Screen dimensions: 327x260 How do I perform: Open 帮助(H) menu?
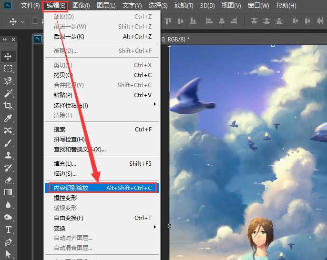pos(286,6)
